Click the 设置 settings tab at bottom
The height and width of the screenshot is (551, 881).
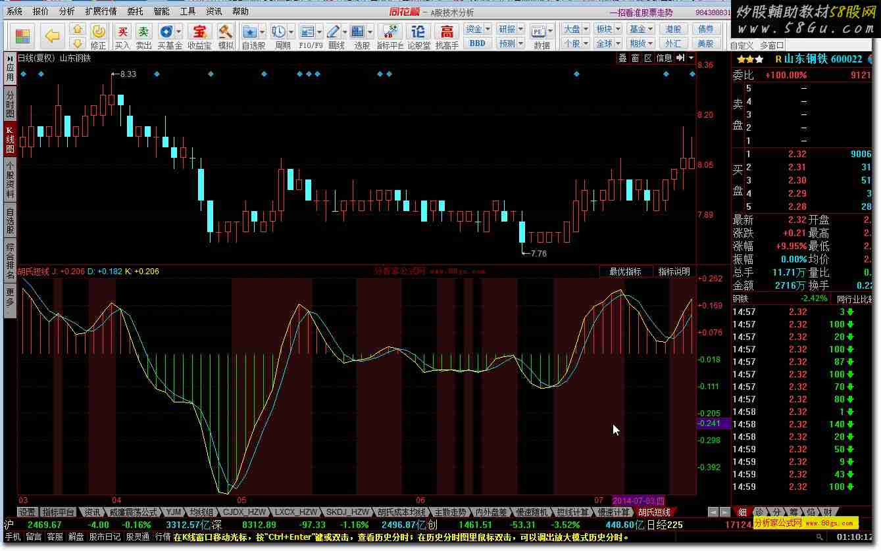pos(27,512)
